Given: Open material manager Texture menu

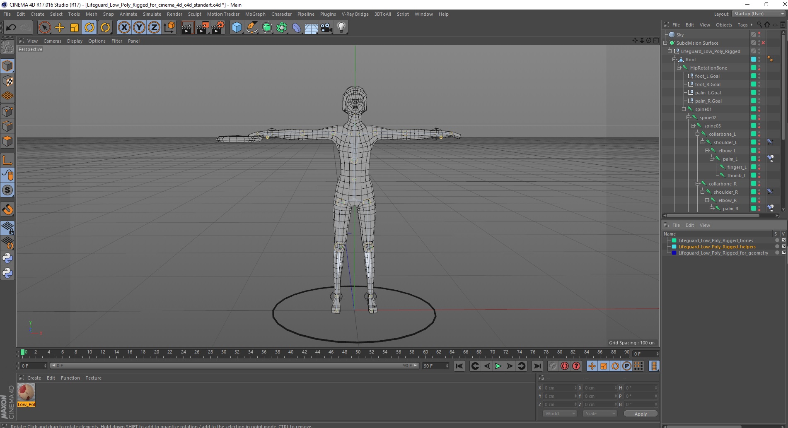Looking at the screenshot, I should (93, 378).
